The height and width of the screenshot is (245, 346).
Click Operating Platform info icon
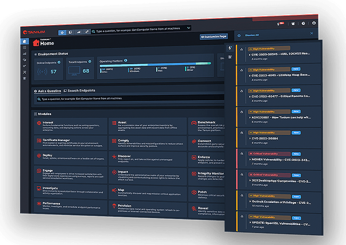[x=125, y=60]
